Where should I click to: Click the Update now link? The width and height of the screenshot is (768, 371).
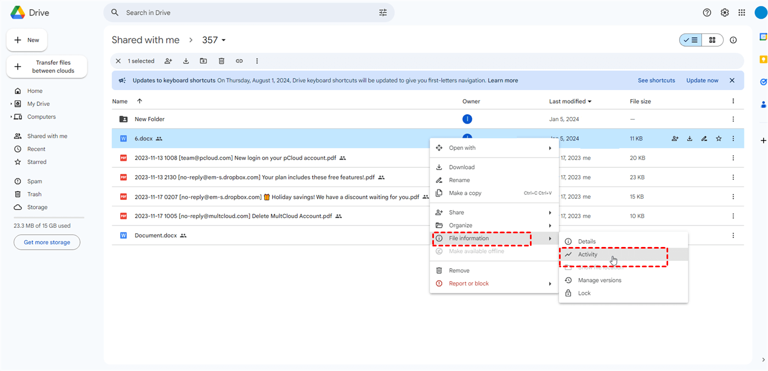702,81
